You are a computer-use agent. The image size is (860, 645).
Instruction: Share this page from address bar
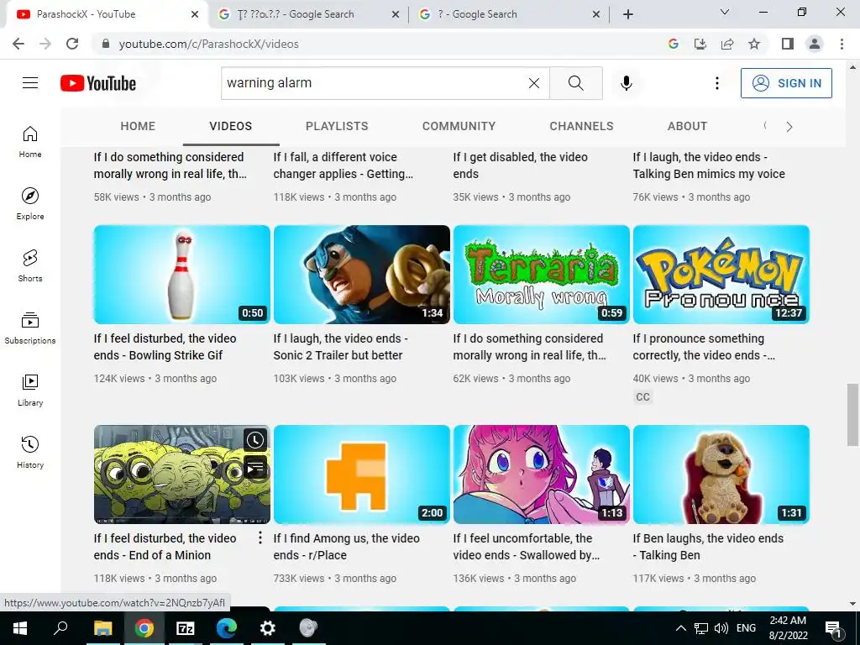pos(727,44)
